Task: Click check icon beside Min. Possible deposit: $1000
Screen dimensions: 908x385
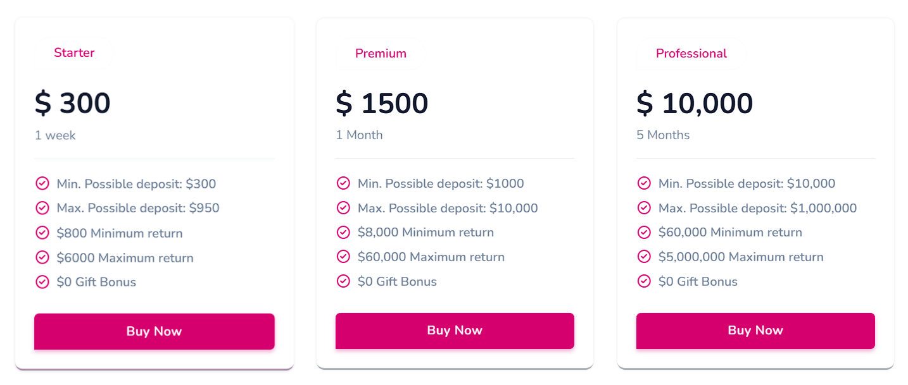Action: point(343,183)
